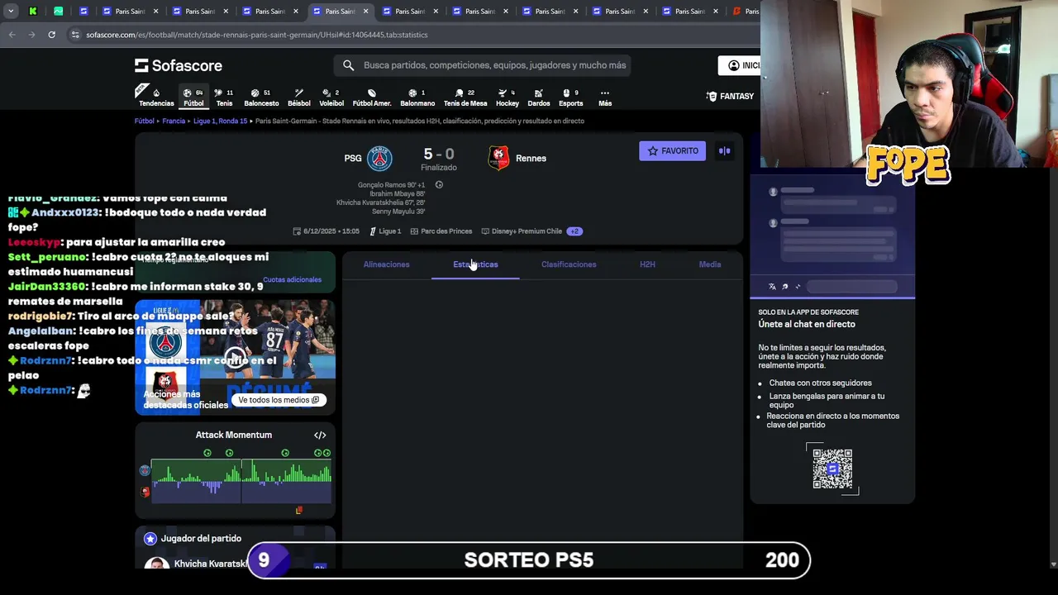Click the PSG team name
The width and height of the screenshot is (1058, 595).
pos(353,159)
